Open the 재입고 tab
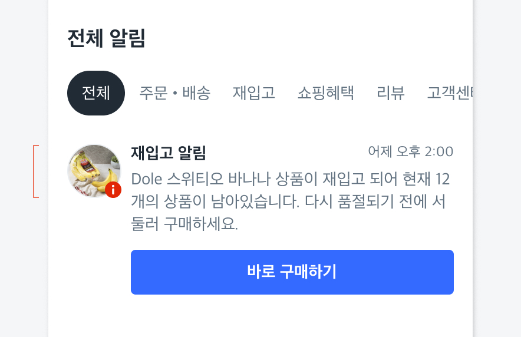521x337 pixels. 254,93
